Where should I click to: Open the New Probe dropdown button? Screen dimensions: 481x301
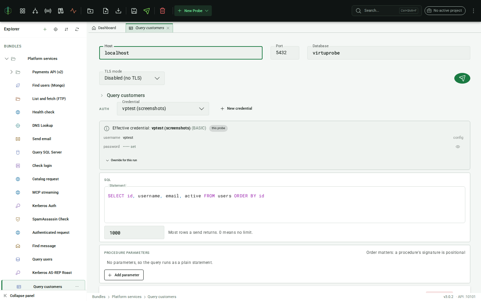193,11
